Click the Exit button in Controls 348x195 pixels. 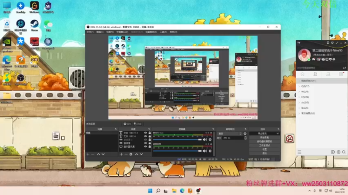click(x=264, y=153)
